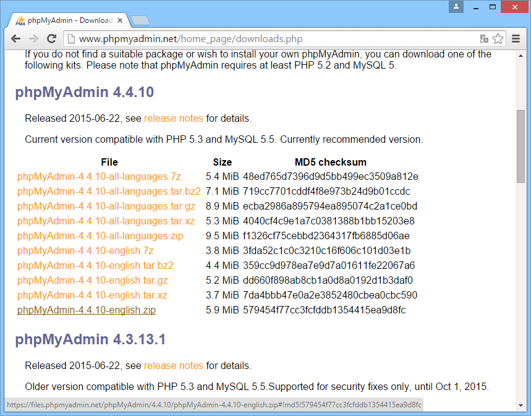Click checksum 579454f77cc3fcfddb1354415ea9d8fc

325,310
